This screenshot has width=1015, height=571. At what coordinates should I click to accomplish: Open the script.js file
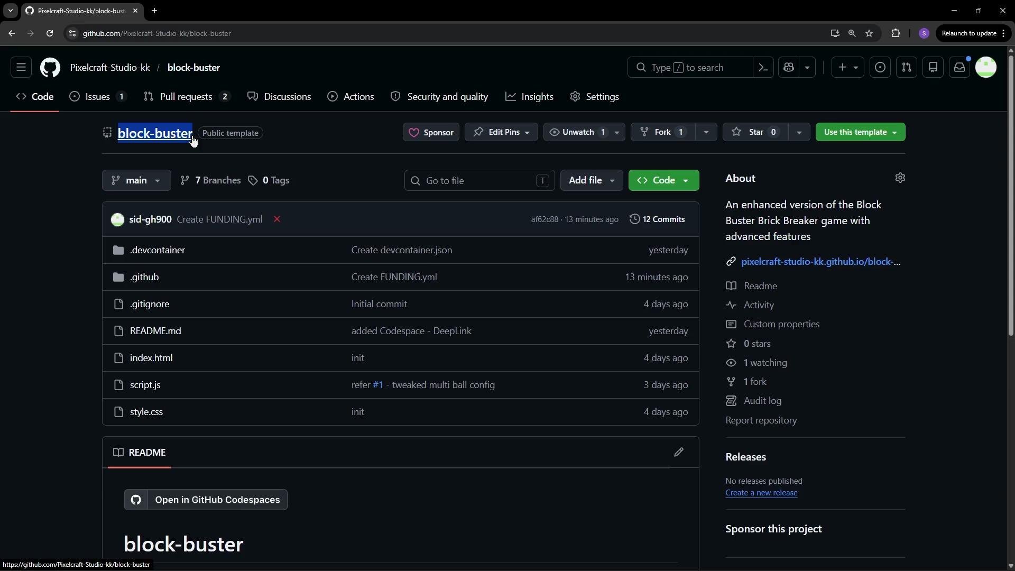(145, 385)
